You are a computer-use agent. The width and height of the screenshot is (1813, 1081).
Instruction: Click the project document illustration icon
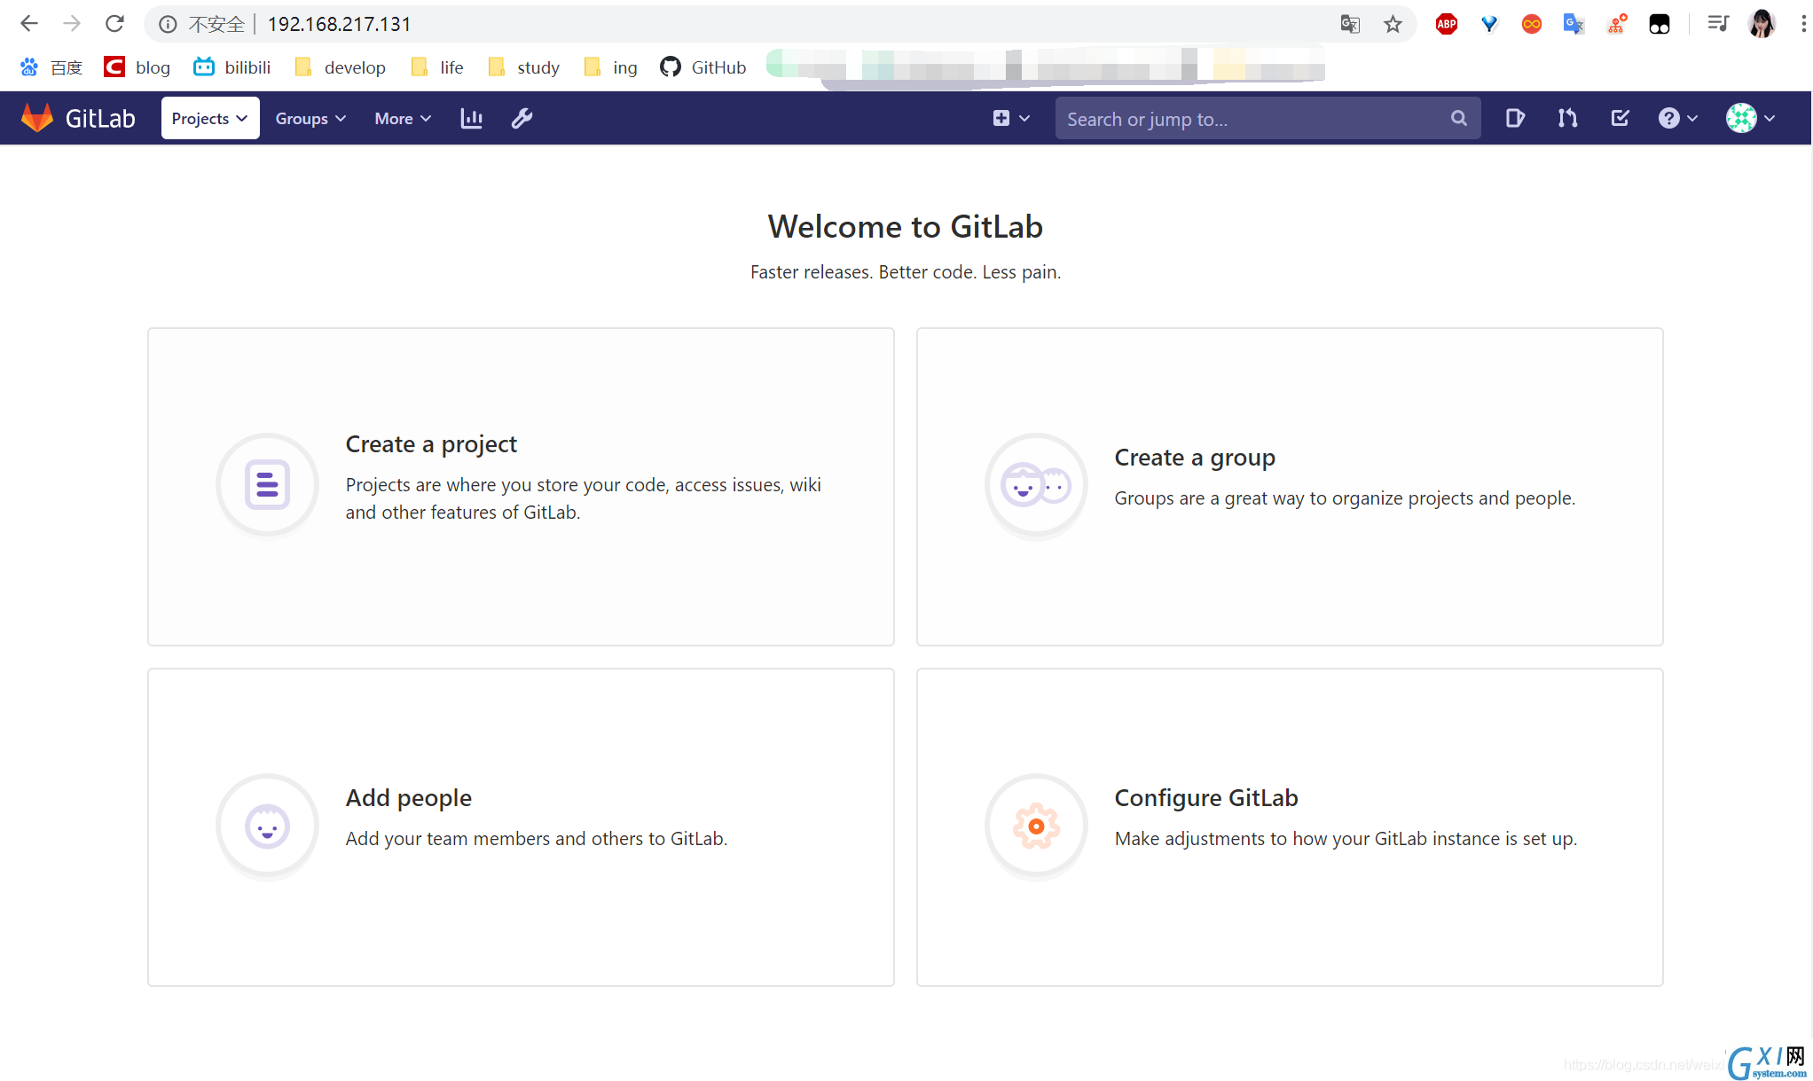pyautogui.click(x=267, y=485)
